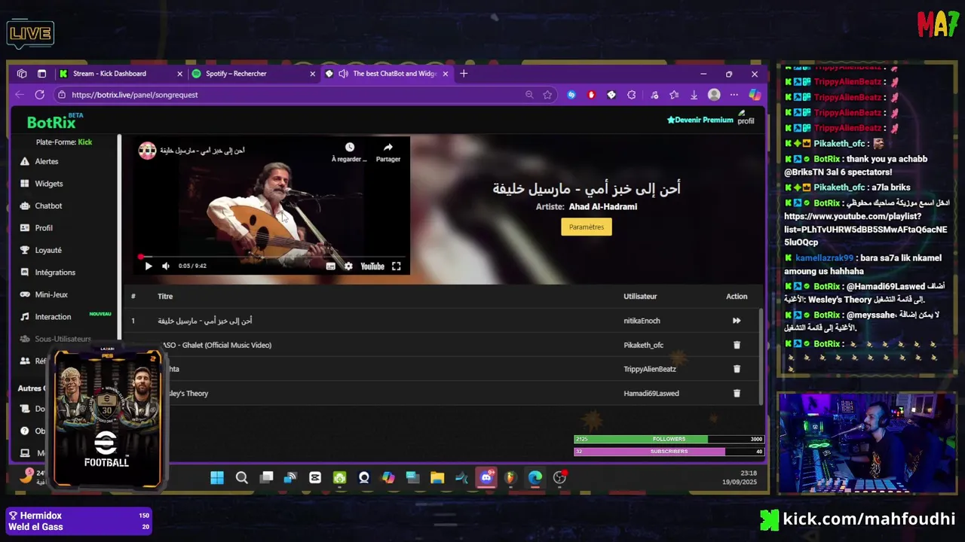Enter fullscreen on the YouTube player
Screen dimensions: 965x542
tap(397, 266)
